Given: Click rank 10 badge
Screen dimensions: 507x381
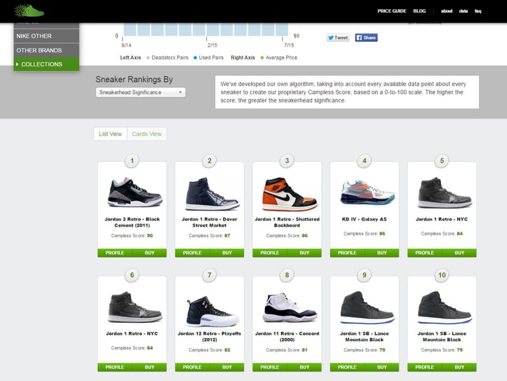Looking at the screenshot, I should point(442,275).
